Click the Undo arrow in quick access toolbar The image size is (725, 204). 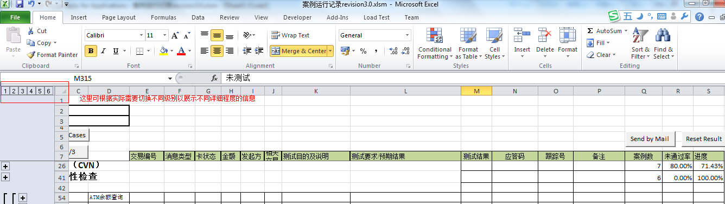(x=31, y=4)
